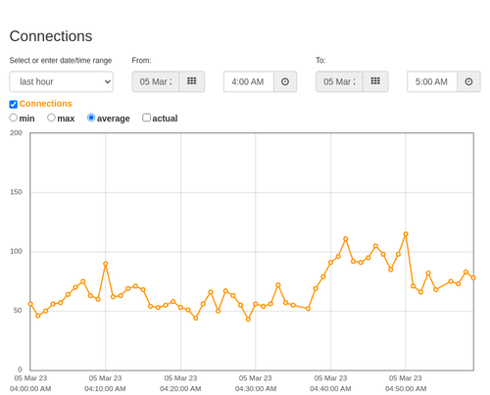The height and width of the screenshot is (395, 490).
Task: Click the From date field showing 05 Mar
Action: [x=156, y=81]
